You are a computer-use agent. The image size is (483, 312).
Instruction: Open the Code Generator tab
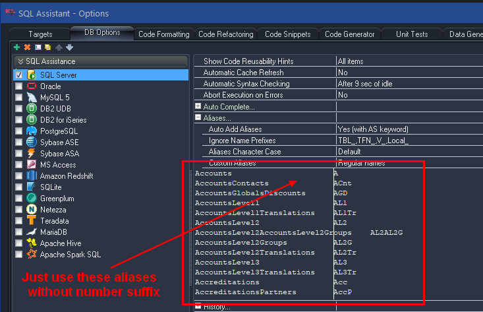[350, 34]
